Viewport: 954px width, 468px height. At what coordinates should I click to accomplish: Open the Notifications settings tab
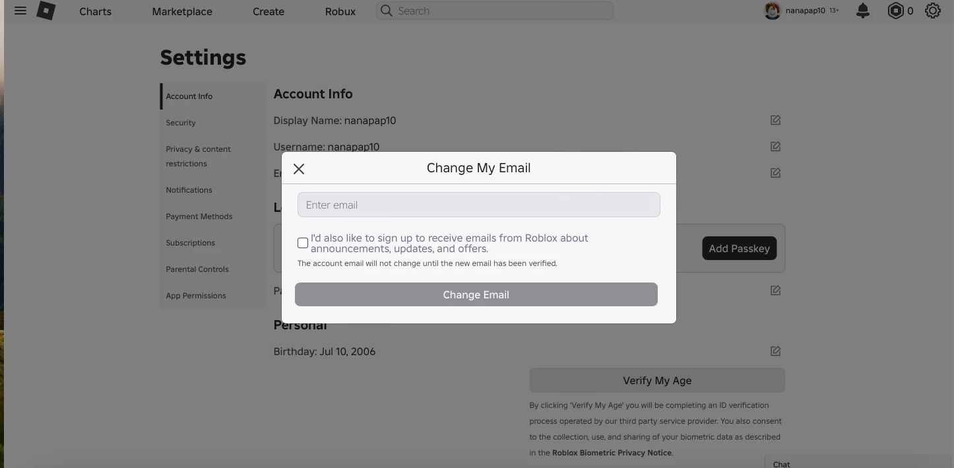click(213, 190)
